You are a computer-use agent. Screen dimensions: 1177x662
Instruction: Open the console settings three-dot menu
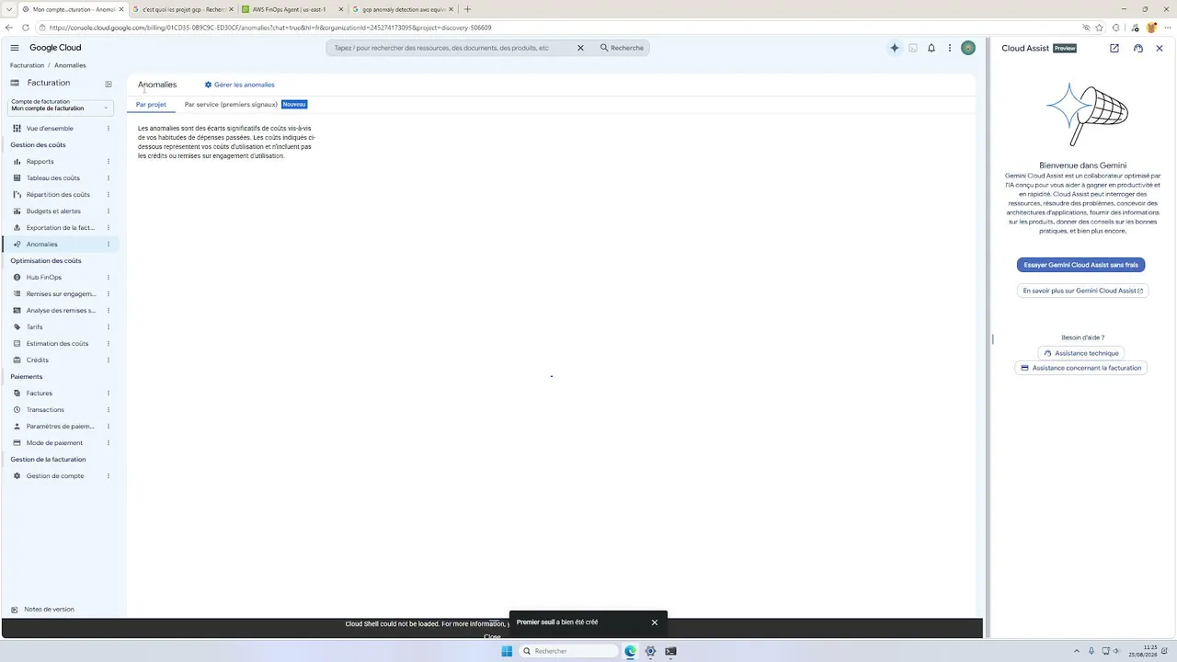point(950,48)
